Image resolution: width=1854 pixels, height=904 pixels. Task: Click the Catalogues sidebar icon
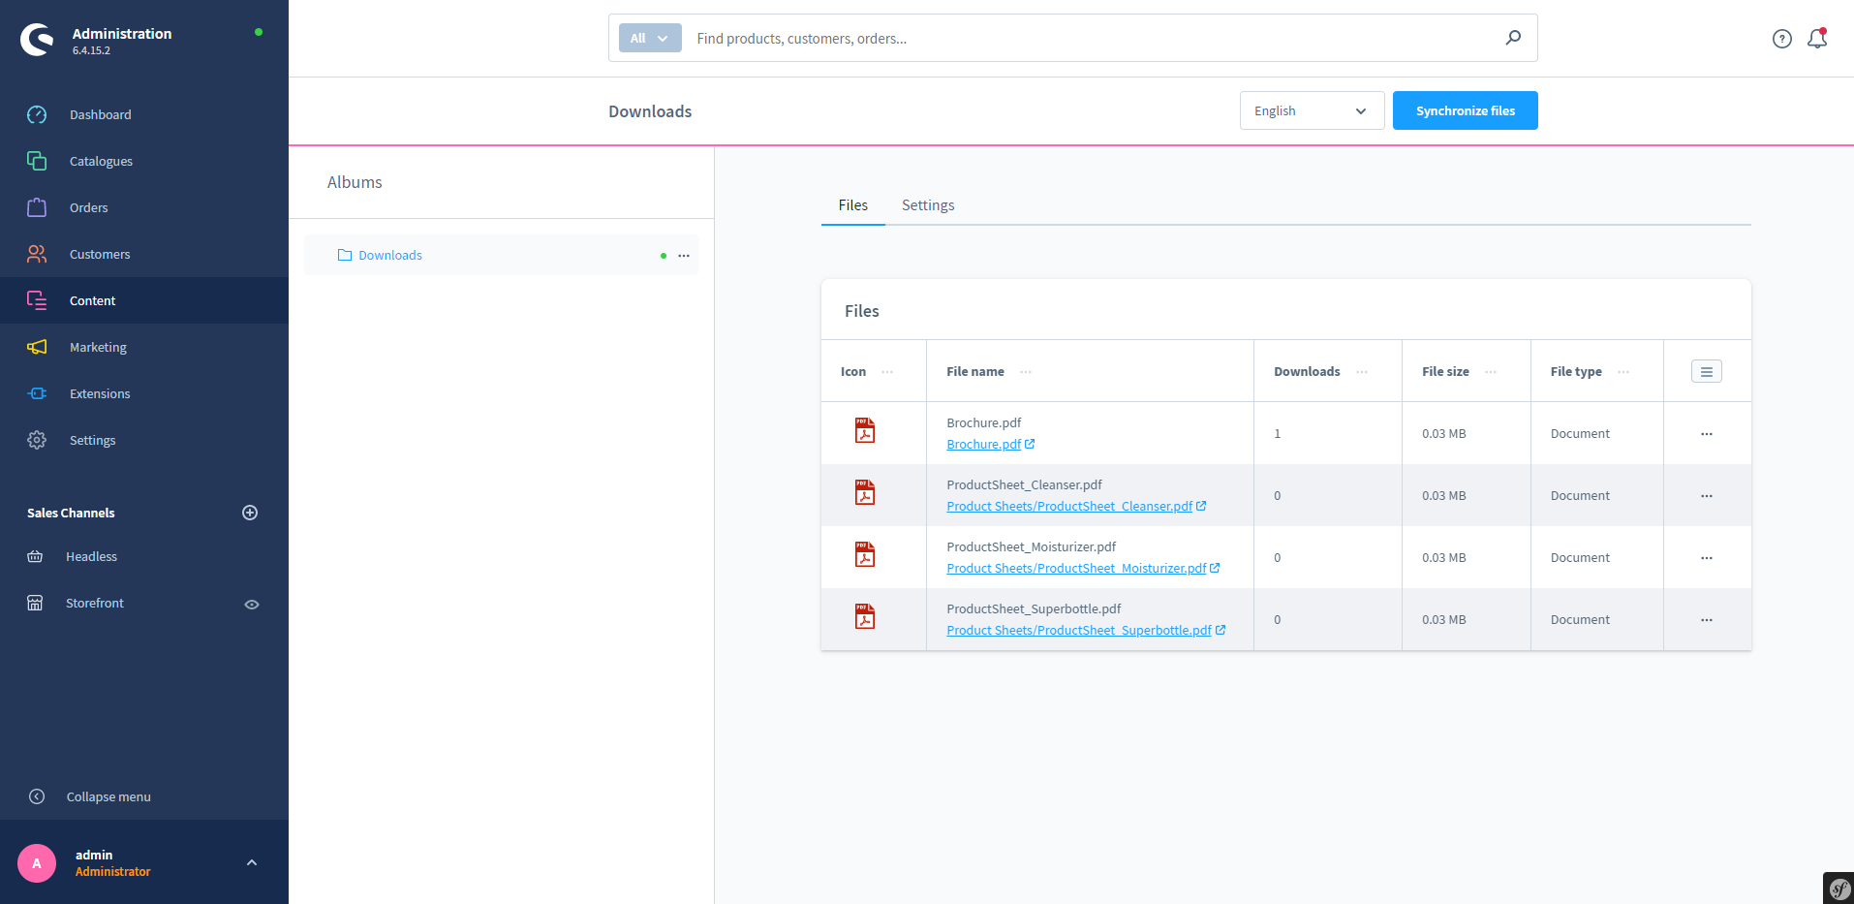(37, 161)
